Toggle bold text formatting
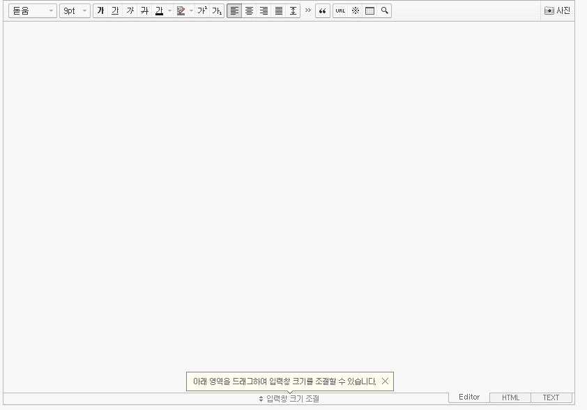 [x=102, y=10]
